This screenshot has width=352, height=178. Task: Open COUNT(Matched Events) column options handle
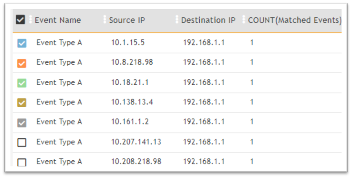coord(244,20)
